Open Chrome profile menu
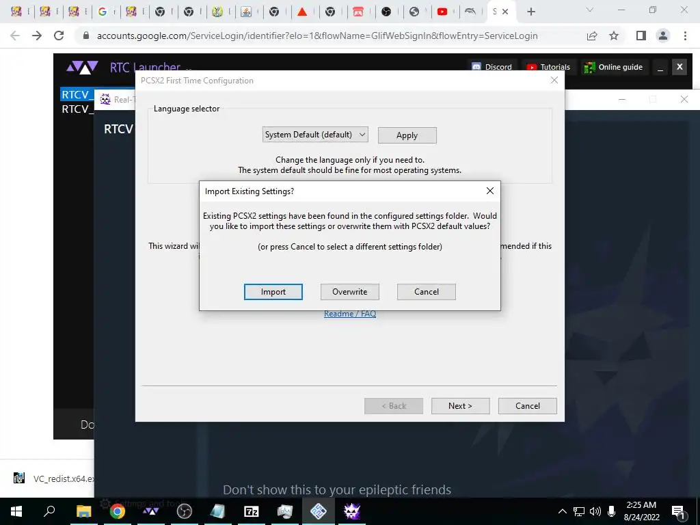700x525 pixels. (x=663, y=36)
